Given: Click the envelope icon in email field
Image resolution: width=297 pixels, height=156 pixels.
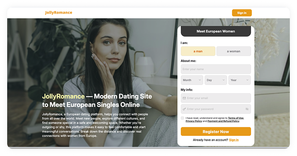Looking at the screenshot, I should [x=184, y=98].
